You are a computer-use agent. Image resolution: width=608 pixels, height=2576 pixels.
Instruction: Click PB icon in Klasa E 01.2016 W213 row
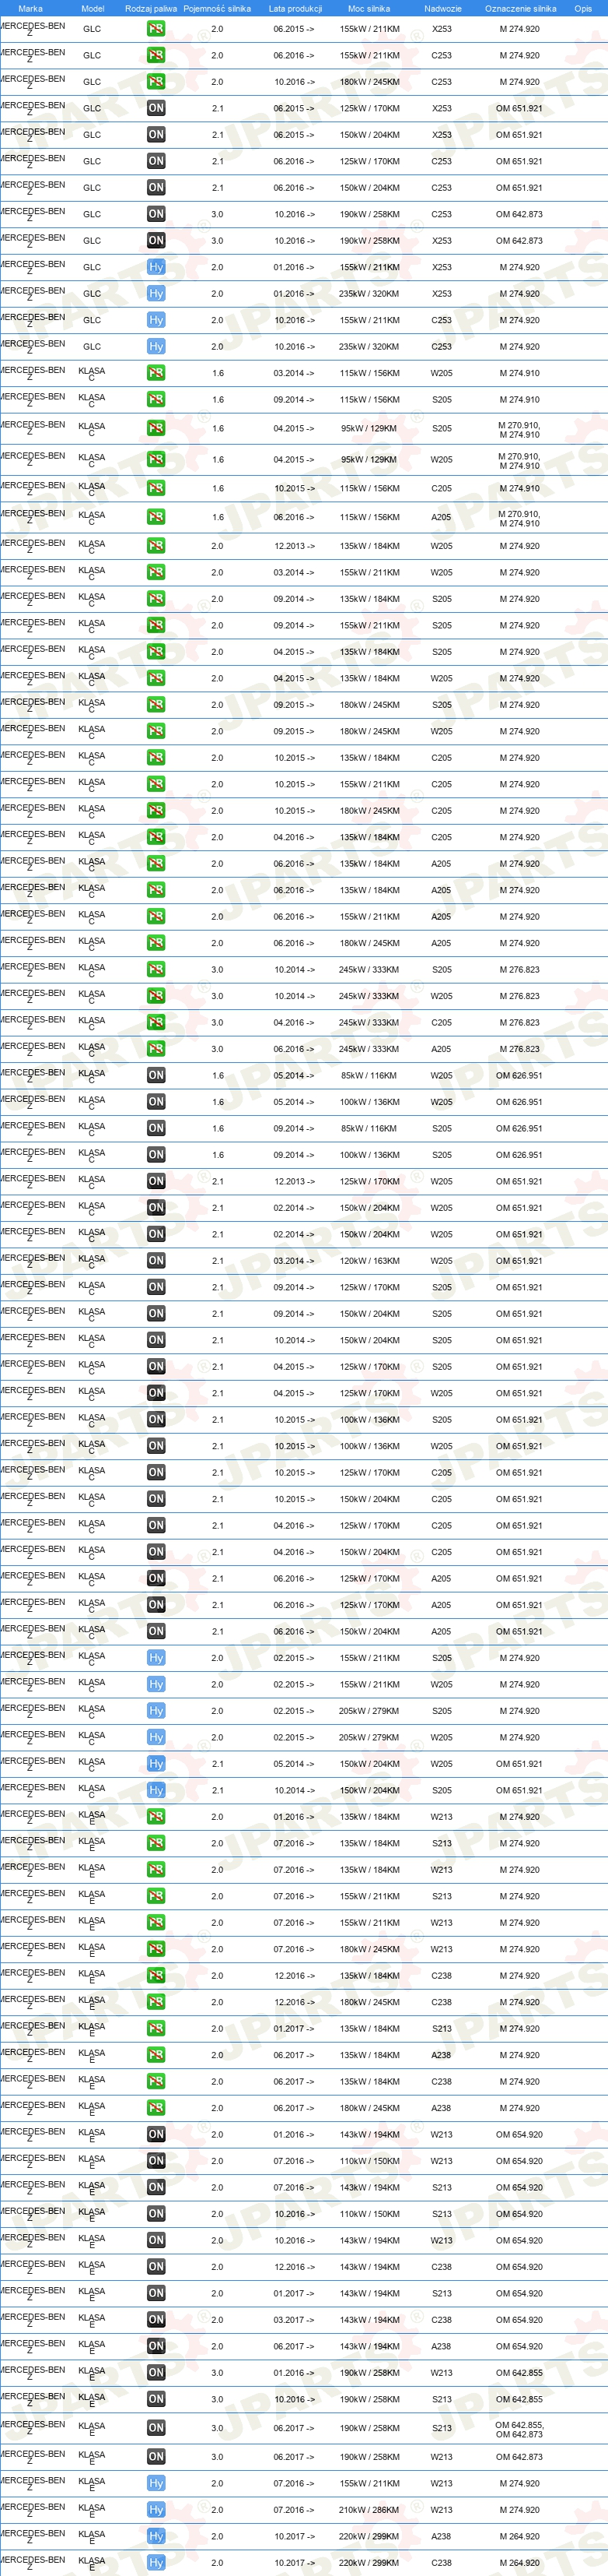(x=155, y=1816)
